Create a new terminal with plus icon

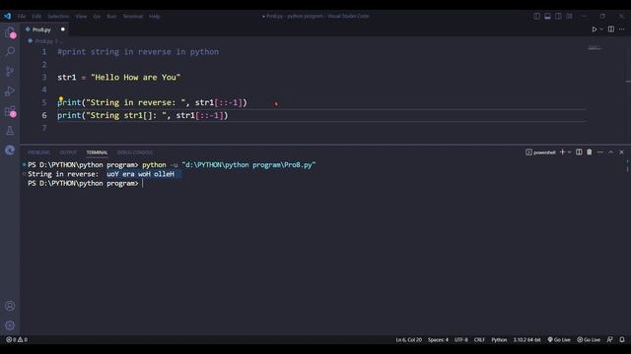[x=563, y=152]
